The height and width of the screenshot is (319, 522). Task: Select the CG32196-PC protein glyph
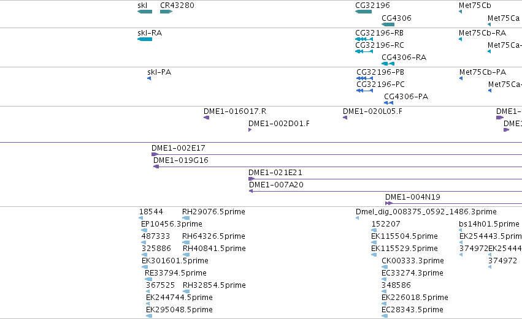364,91
